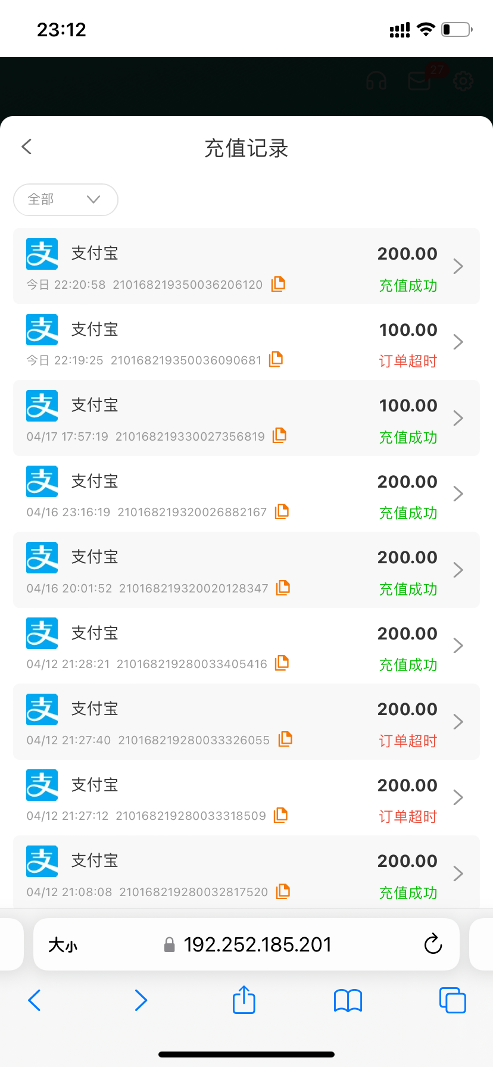Expand details of 04/17 17:57:19 recharge
This screenshot has width=493, height=1067.
pos(458,418)
